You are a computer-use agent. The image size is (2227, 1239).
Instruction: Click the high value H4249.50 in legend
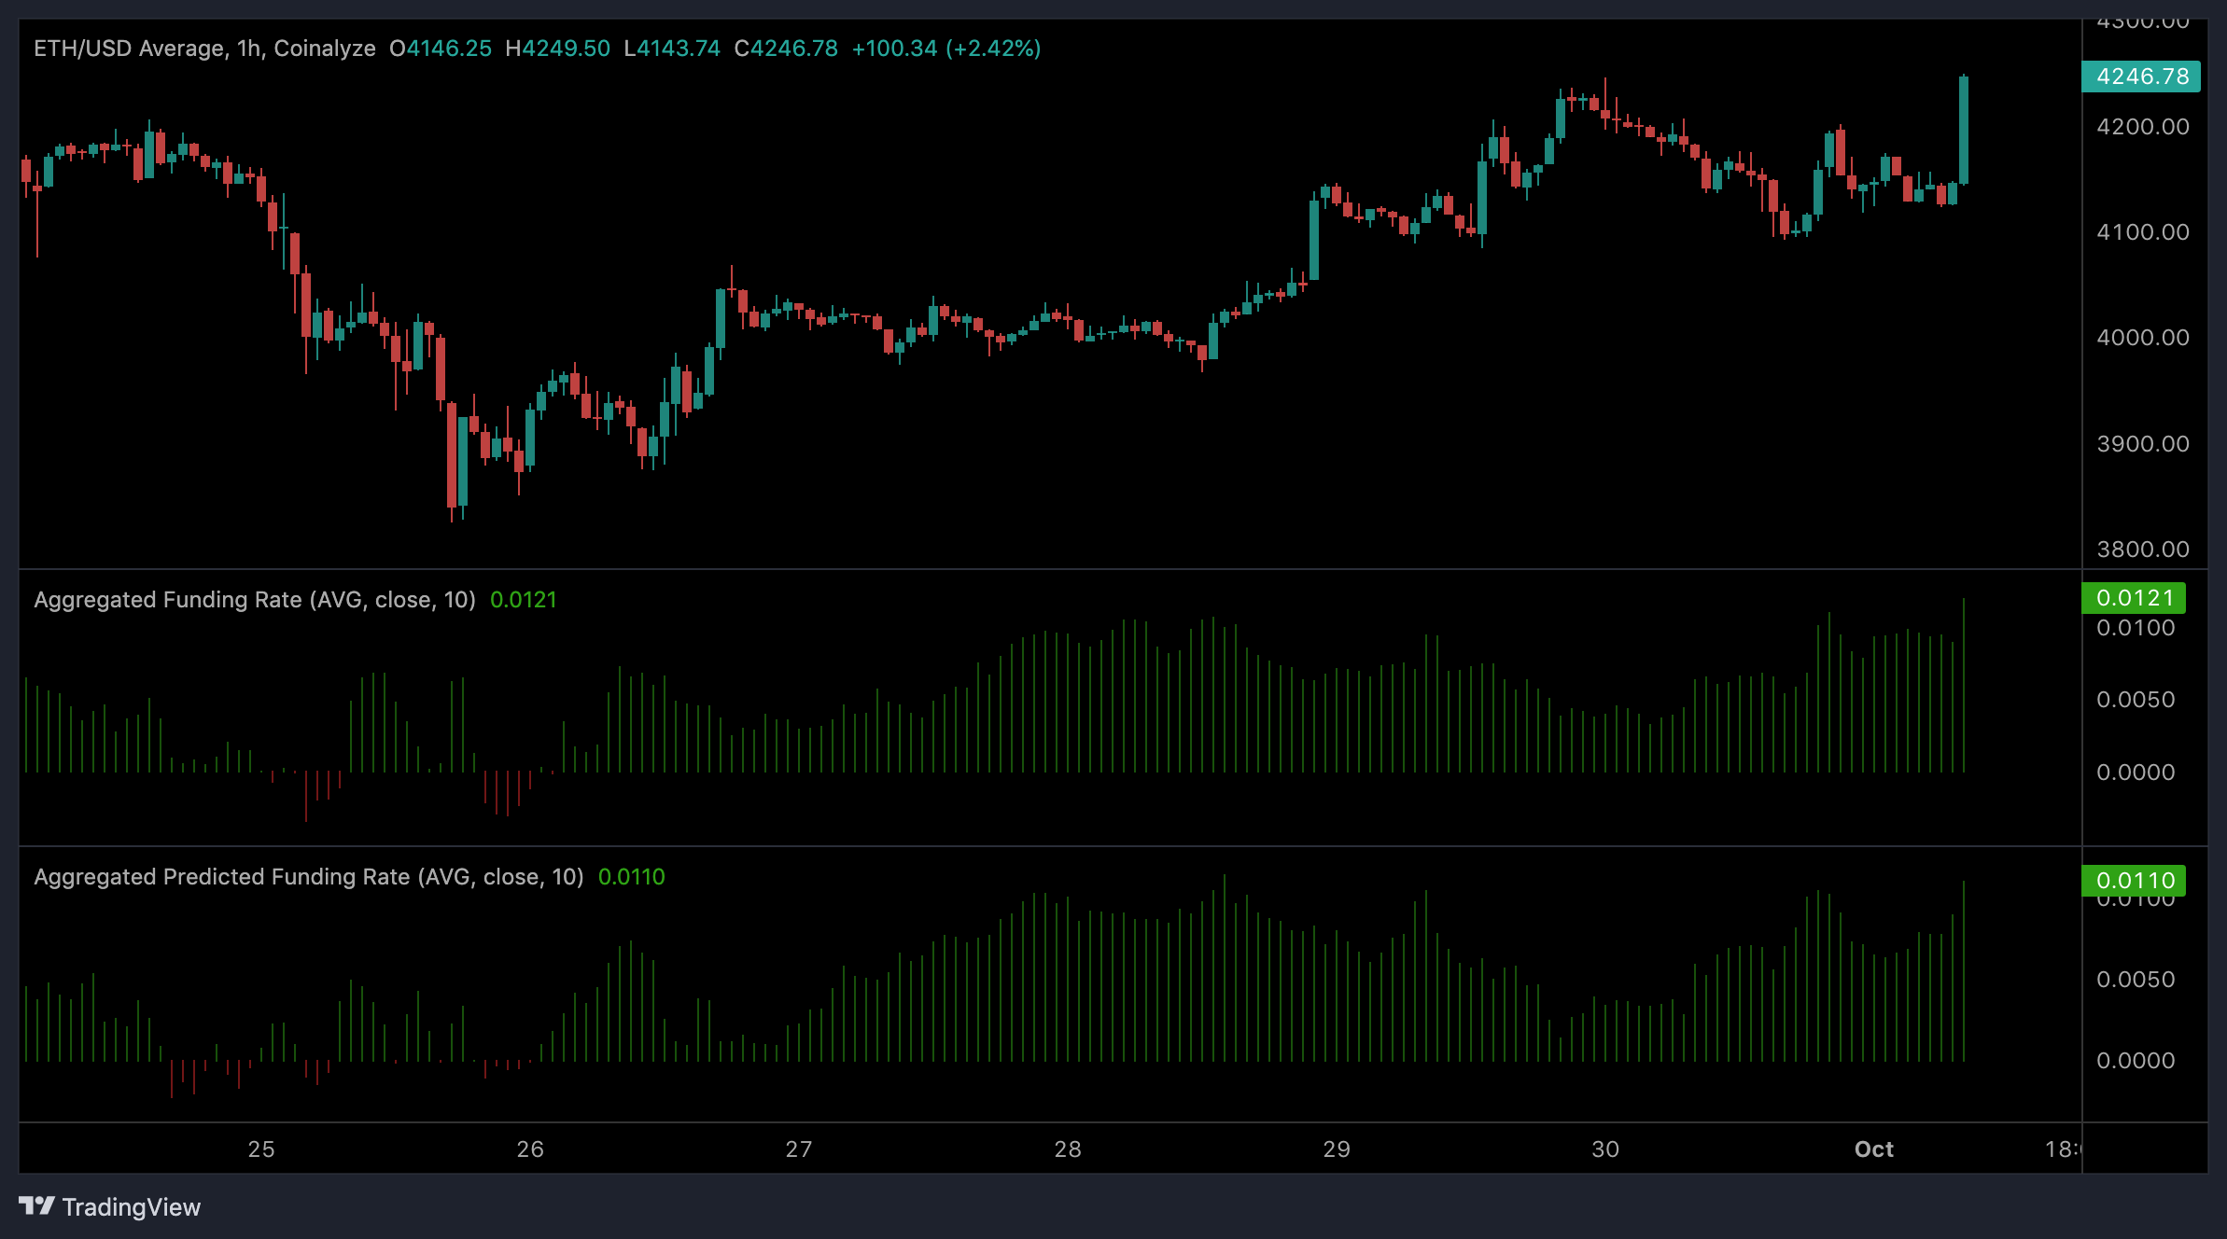pyautogui.click(x=557, y=49)
